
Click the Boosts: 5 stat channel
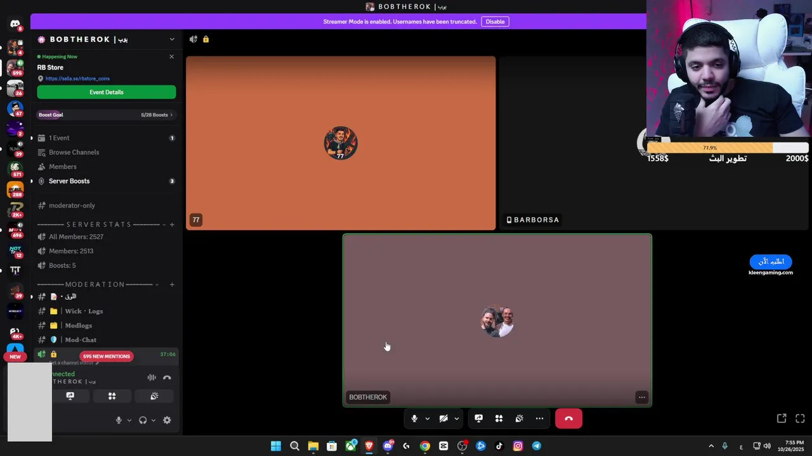pos(106,265)
